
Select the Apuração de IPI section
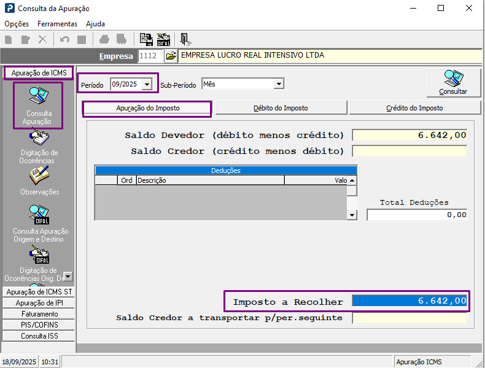coord(39,303)
